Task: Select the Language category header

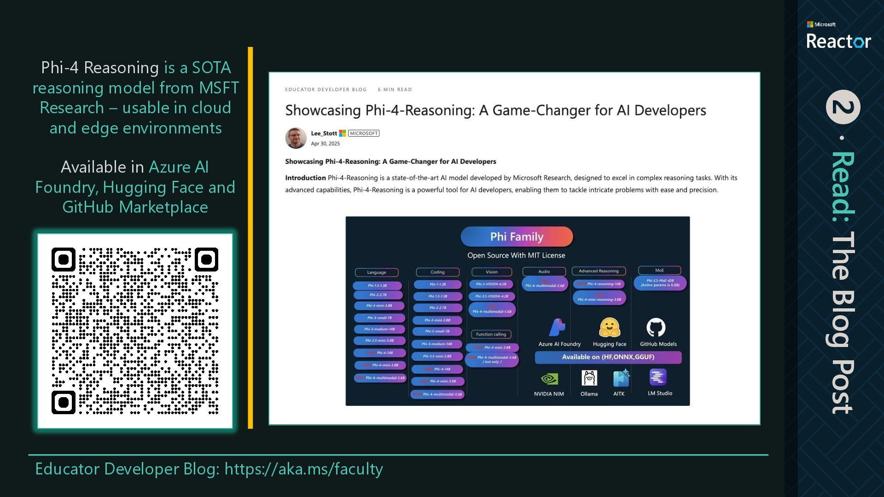Action: click(x=377, y=272)
